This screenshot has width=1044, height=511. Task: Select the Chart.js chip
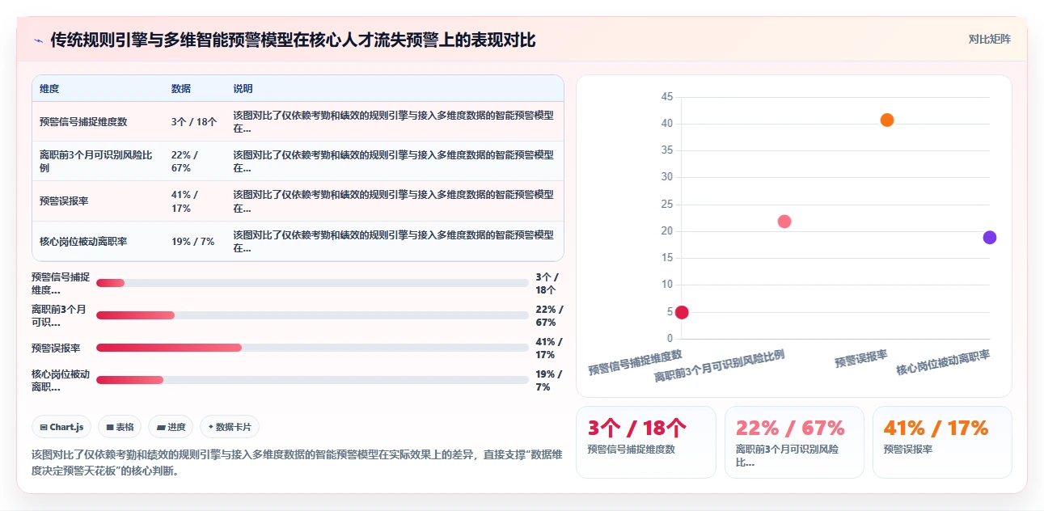pos(62,427)
